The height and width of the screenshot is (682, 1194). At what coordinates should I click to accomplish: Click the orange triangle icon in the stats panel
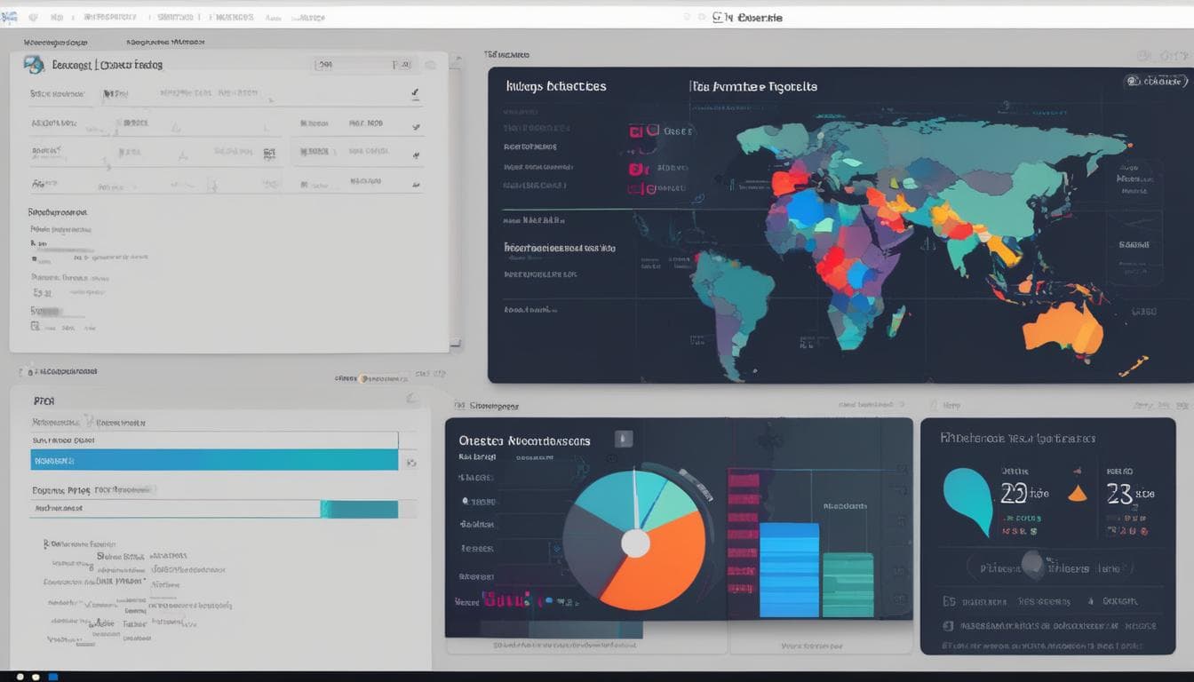click(x=1077, y=492)
